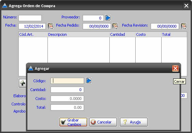Viewport: 192px width, 133px height.
Task: Click the Proveedor: label
Action: 71,17
